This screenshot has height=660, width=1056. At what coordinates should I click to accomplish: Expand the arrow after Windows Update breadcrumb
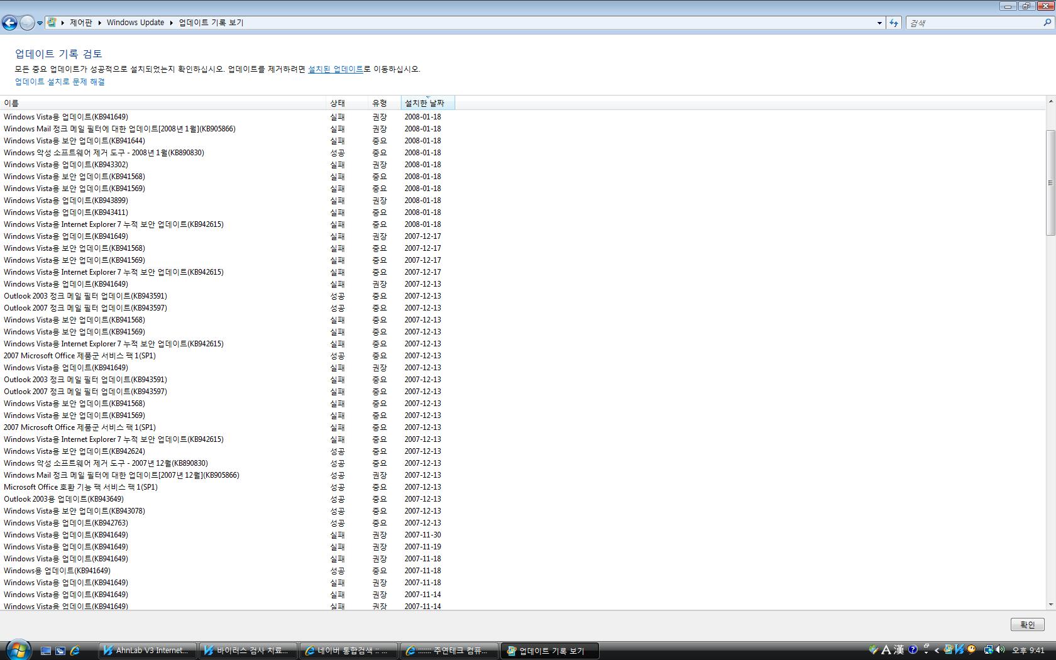(171, 23)
